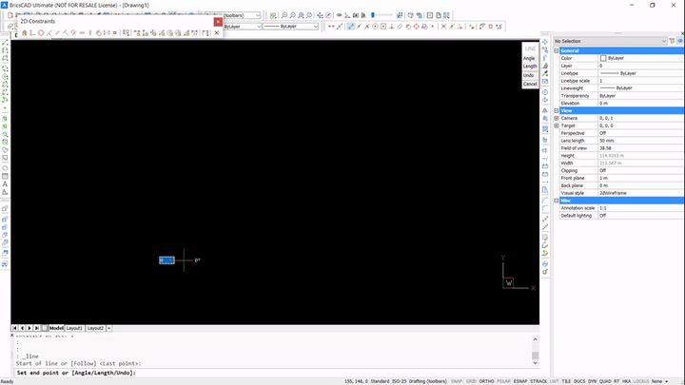Select the center snap circle icon
This screenshot has height=385, width=685.
375,27
